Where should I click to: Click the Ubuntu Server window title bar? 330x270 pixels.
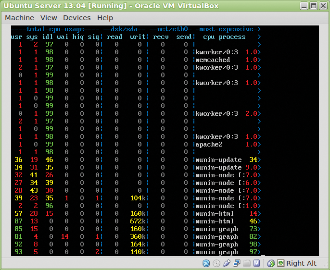click(x=144, y=6)
